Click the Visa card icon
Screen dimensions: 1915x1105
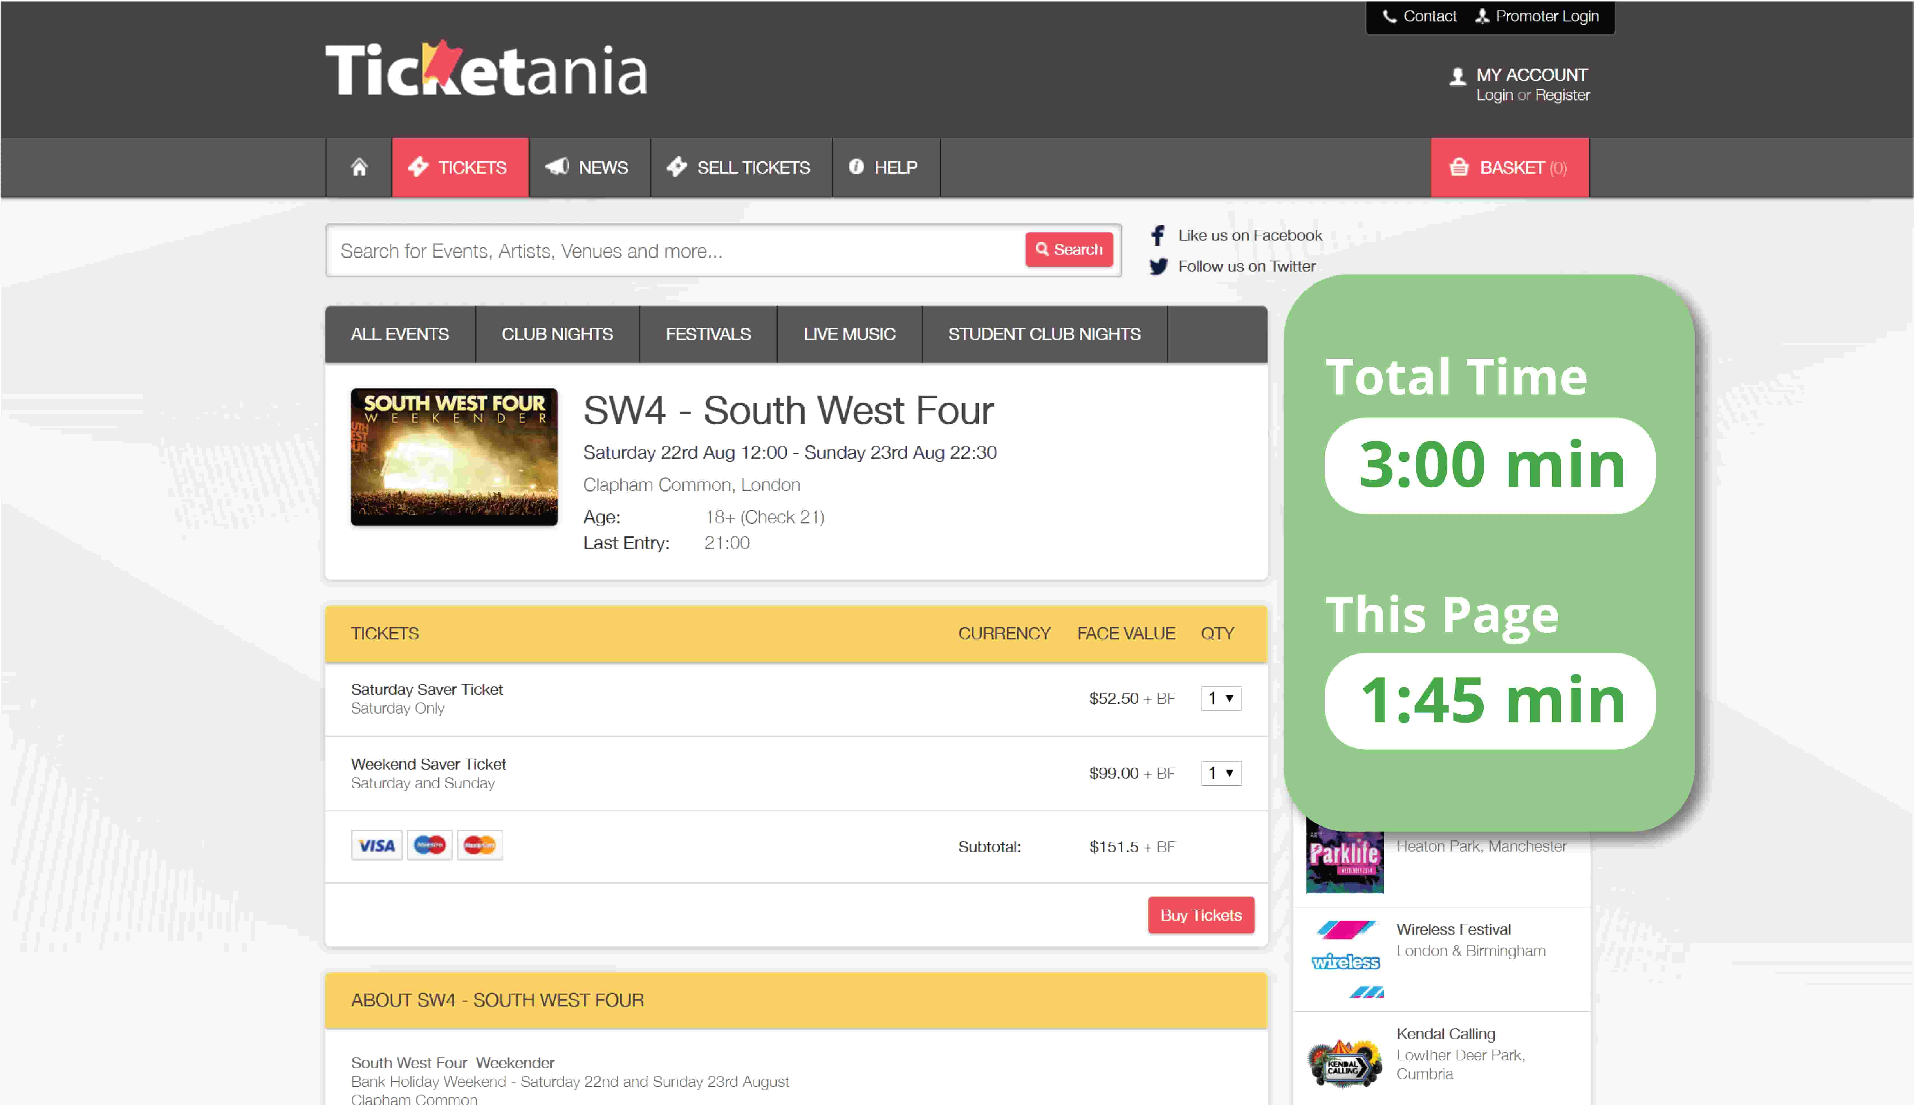tap(377, 845)
